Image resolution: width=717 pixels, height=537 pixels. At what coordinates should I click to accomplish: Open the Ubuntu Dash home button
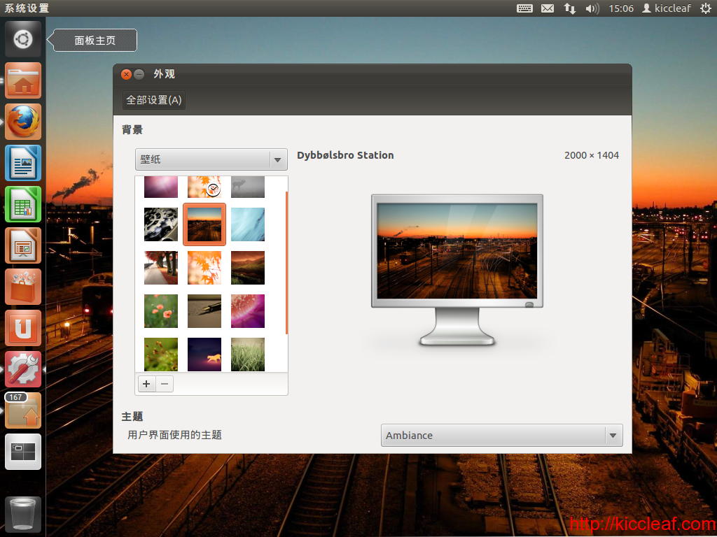click(x=23, y=39)
